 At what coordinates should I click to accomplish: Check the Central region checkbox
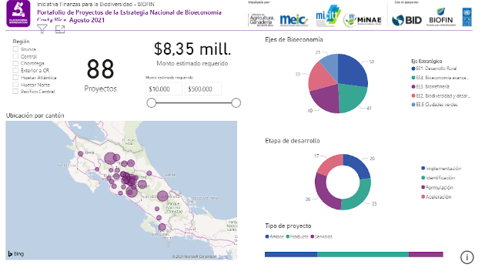15,56
